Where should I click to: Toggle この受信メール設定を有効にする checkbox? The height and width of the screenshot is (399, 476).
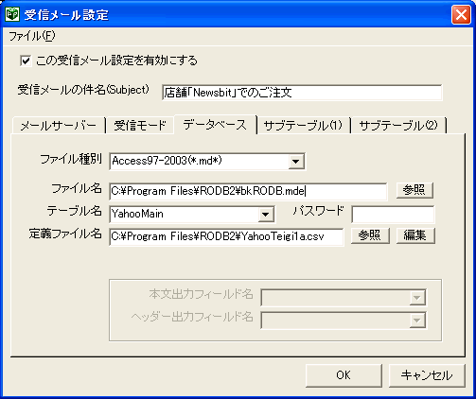26,61
